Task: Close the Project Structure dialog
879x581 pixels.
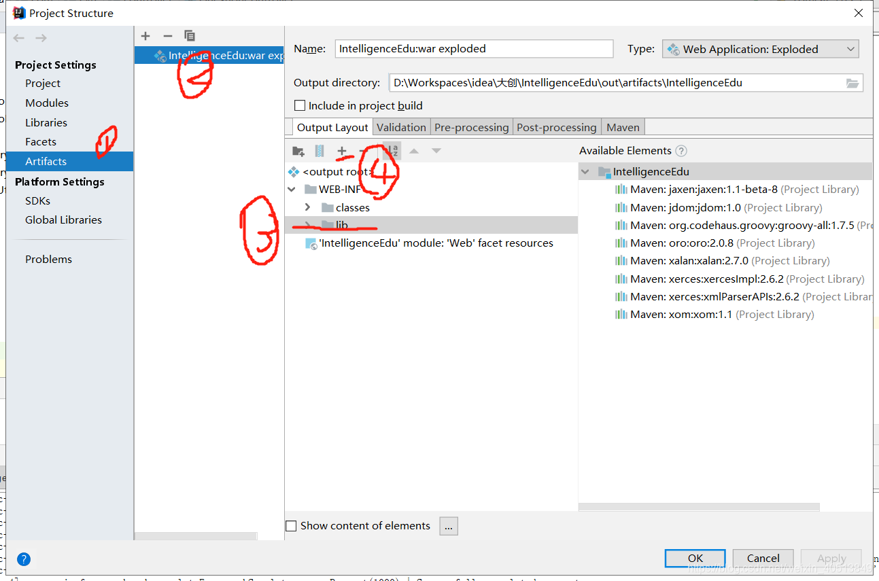Action: (x=859, y=13)
